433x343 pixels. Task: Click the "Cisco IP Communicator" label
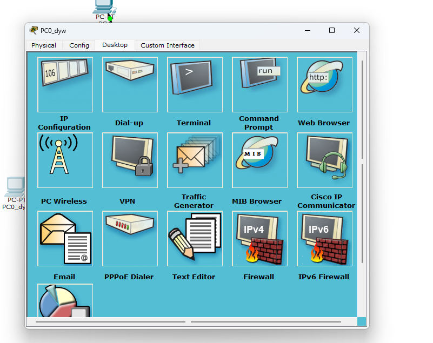pyautogui.click(x=326, y=201)
